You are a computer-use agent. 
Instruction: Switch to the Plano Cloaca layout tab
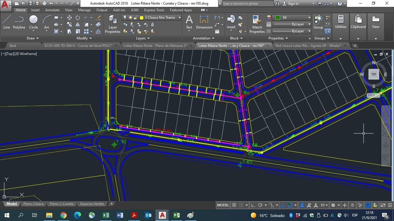point(33,204)
